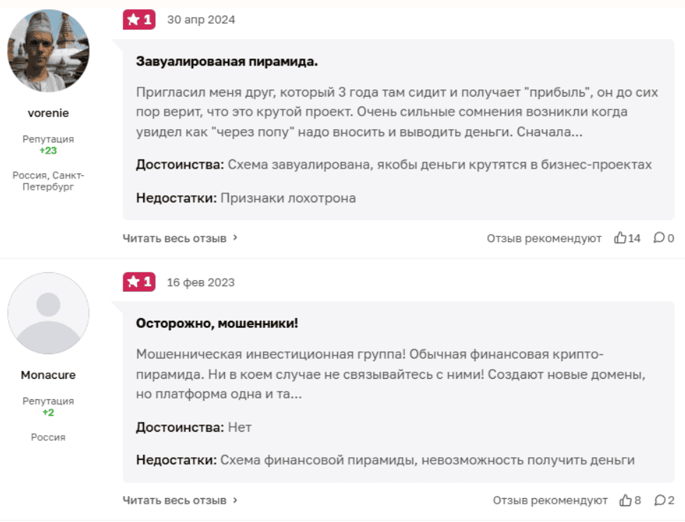Click the default avatar placeholder of Monacure
This screenshot has height=522, width=685.
(48, 313)
